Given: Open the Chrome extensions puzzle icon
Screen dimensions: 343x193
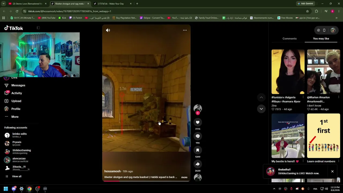Looking at the screenshot, I should 316,11.
